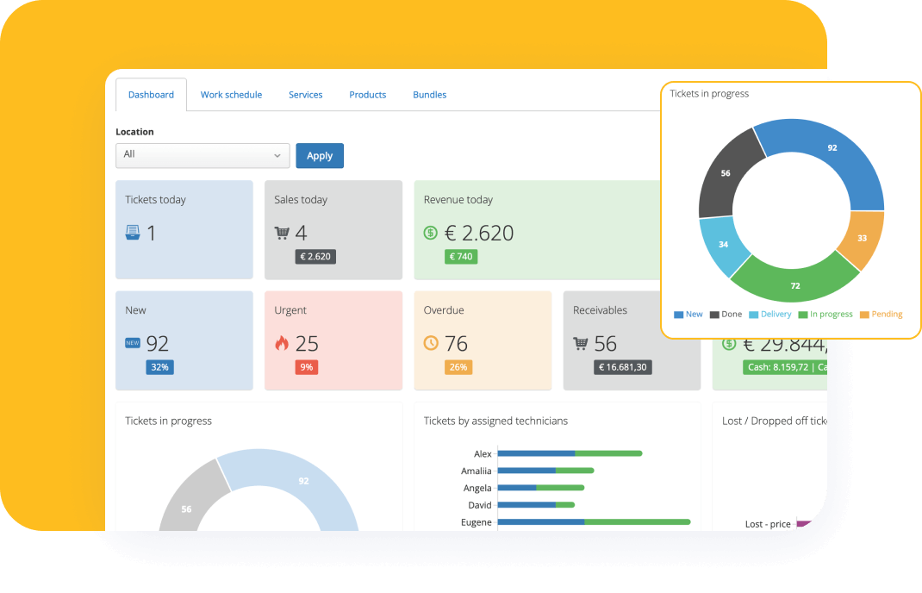922x593 pixels.
Task: Click the dollar icon beside € 29,844
Action: point(729,343)
